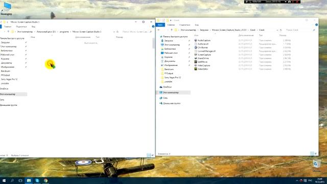Open help in Crack window

317,25
